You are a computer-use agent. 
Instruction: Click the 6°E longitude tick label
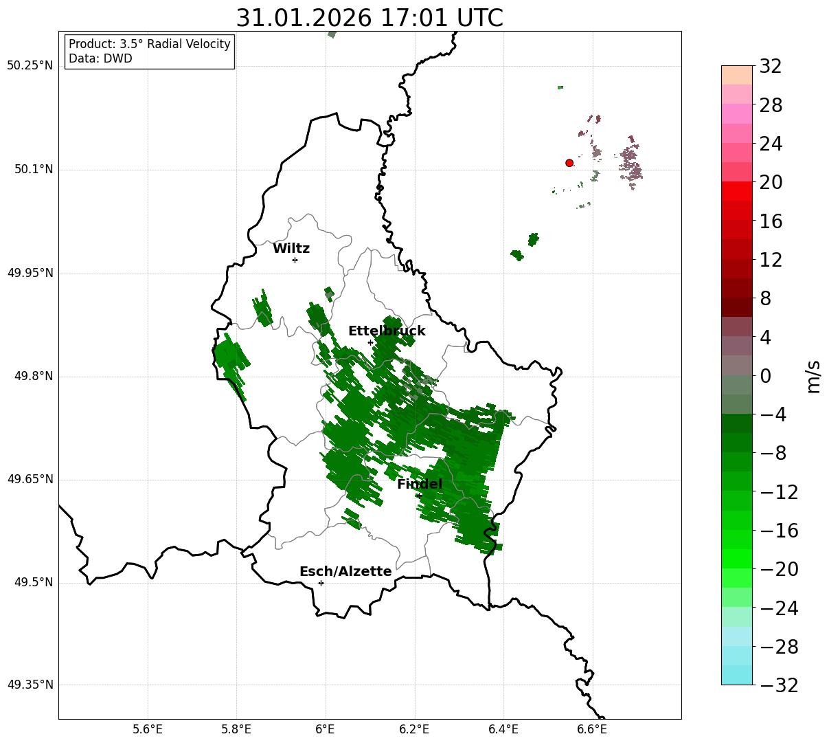326,729
